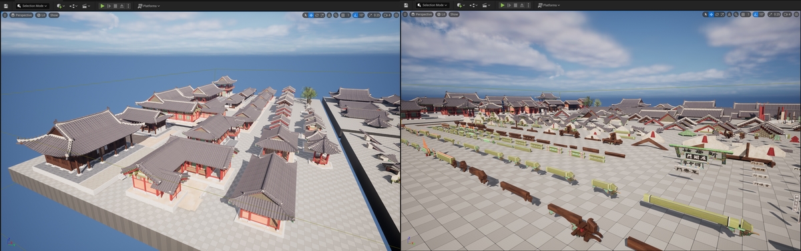Click the Play button in left editor
The image size is (801, 251).
102,6
